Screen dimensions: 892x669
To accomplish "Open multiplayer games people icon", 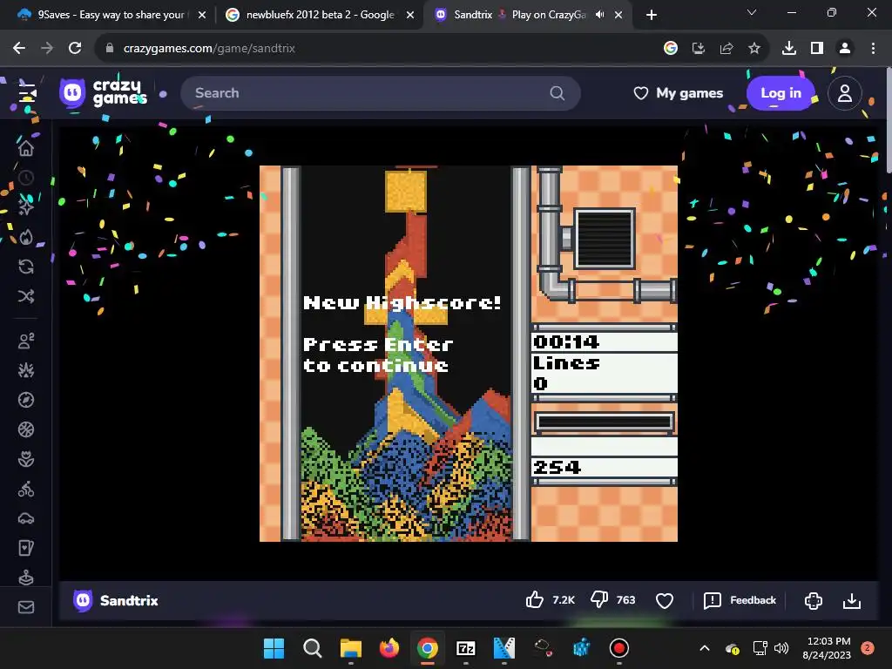I will pyautogui.click(x=26, y=341).
